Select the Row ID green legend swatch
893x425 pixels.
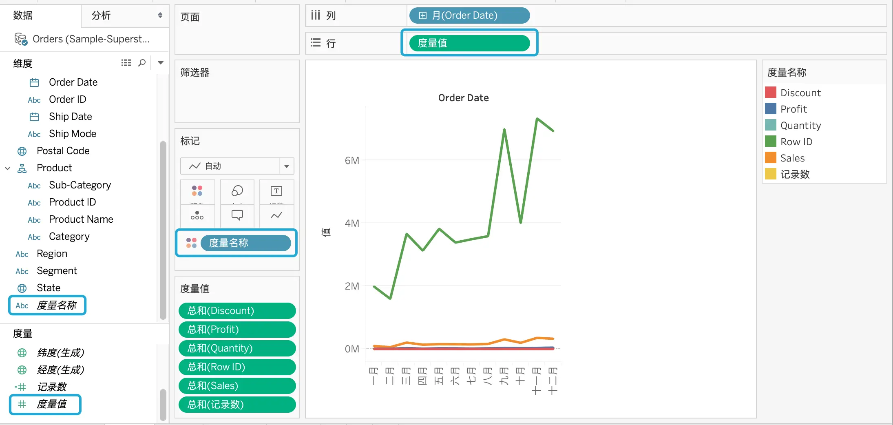(x=771, y=142)
